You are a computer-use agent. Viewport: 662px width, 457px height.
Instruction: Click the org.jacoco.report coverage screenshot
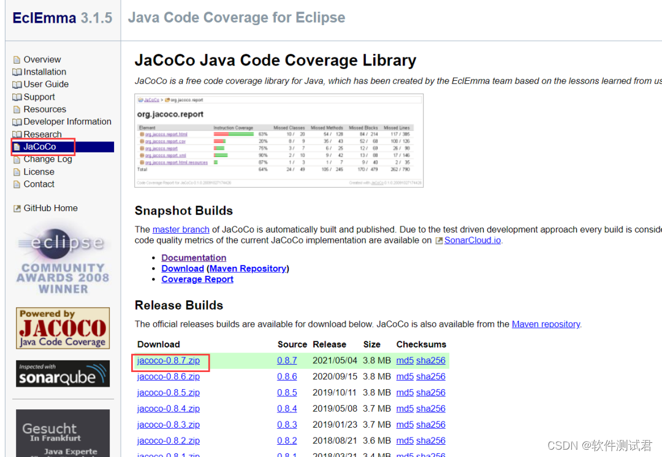tap(279, 141)
